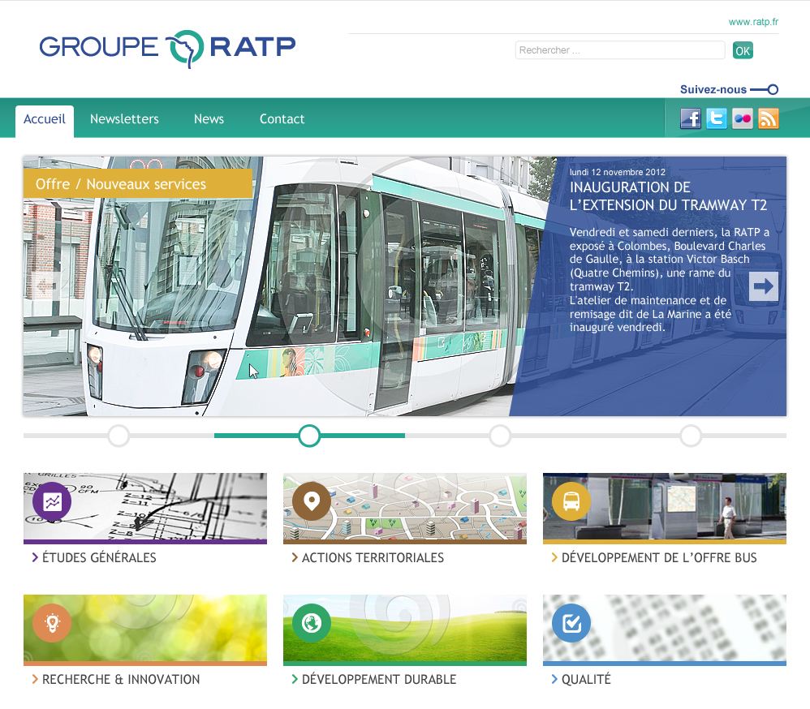
Task: Open the Facebook social icon
Action: (691, 118)
